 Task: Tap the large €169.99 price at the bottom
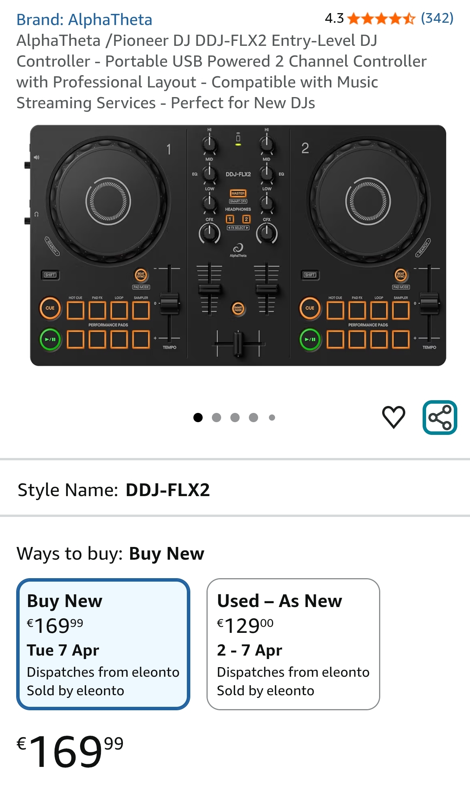[x=70, y=750]
